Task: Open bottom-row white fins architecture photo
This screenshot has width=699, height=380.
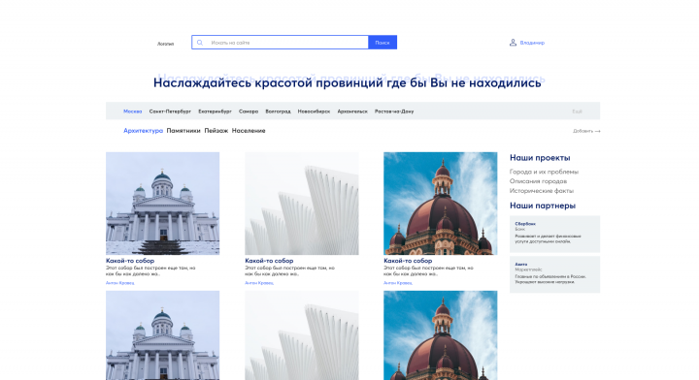Action: click(302, 335)
